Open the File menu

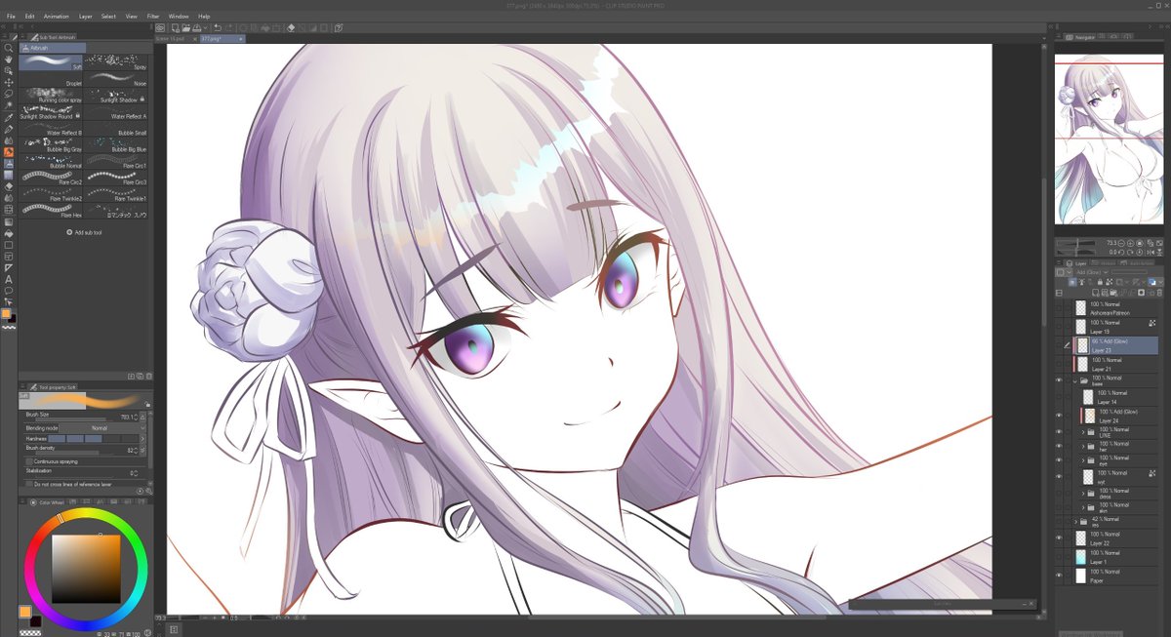click(x=11, y=17)
